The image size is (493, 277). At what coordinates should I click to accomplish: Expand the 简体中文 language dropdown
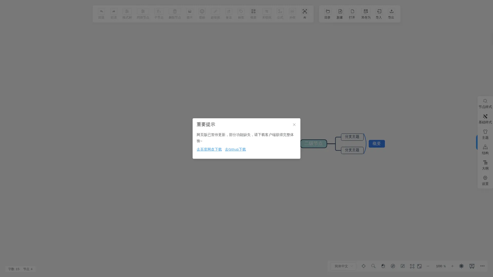pos(343,266)
